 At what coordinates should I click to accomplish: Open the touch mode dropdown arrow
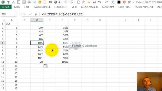(62, 2)
